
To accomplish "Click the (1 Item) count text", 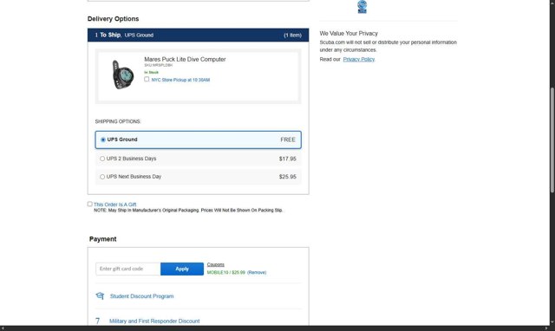I will [x=292, y=35].
